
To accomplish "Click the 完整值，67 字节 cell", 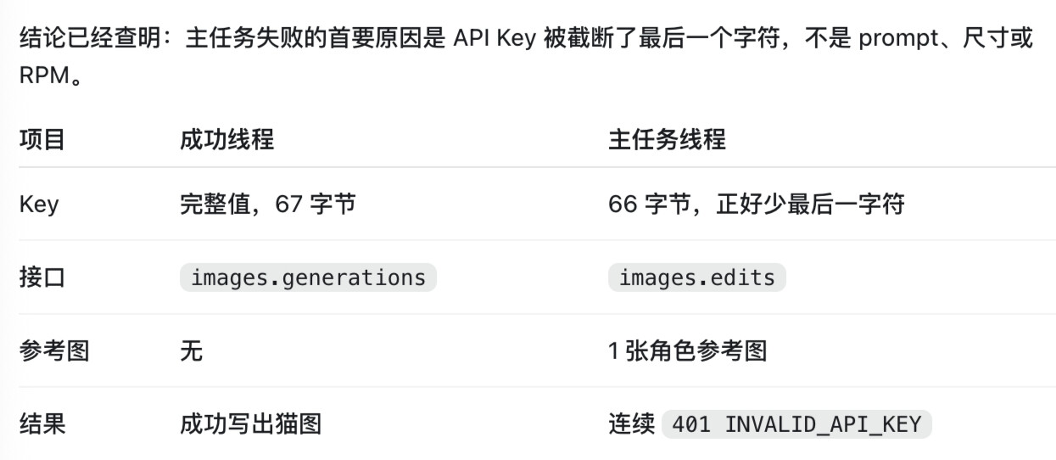I will (267, 205).
